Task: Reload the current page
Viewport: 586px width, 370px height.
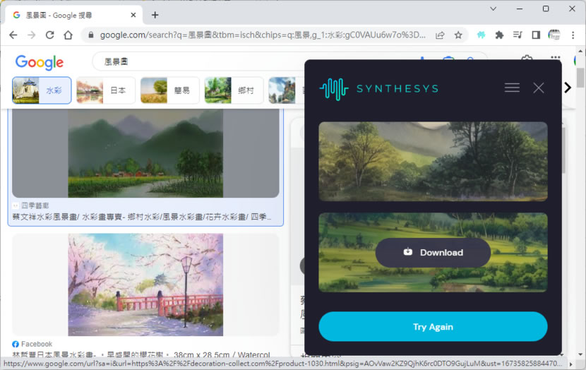Action: 49,35
